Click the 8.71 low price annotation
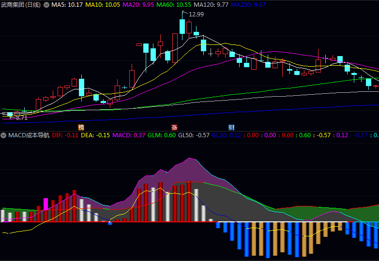The width and height of the screenshot is (379, 261). [21, 117]
